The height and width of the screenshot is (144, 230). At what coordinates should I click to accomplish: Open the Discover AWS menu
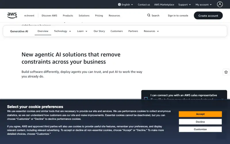point(49,16)
